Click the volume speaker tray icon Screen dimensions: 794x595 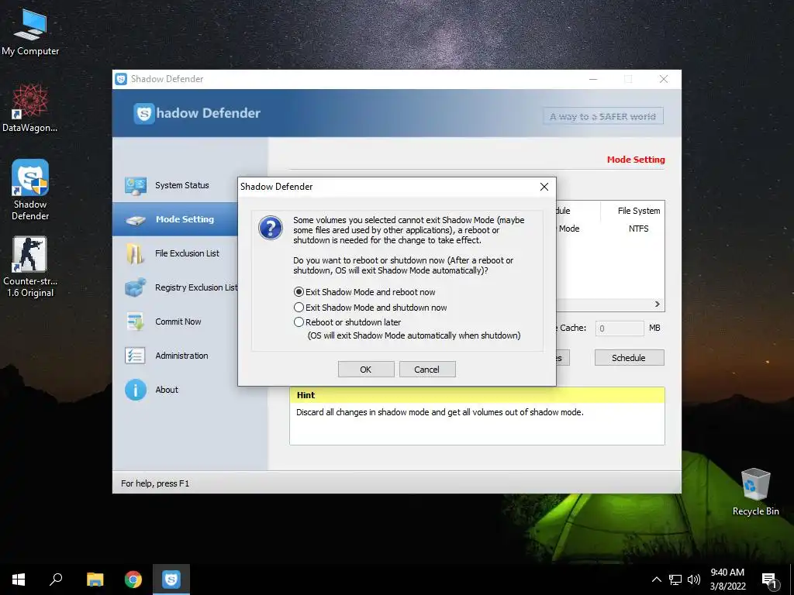click(x=694, y=580)
